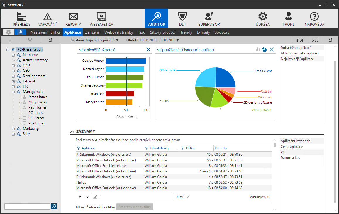Open the REPORTY section
Image resolution: width=339 pixels, height=214 pixels.
coord(73,19)
